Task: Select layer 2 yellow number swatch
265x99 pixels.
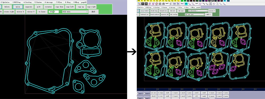Action: point(194,1)
